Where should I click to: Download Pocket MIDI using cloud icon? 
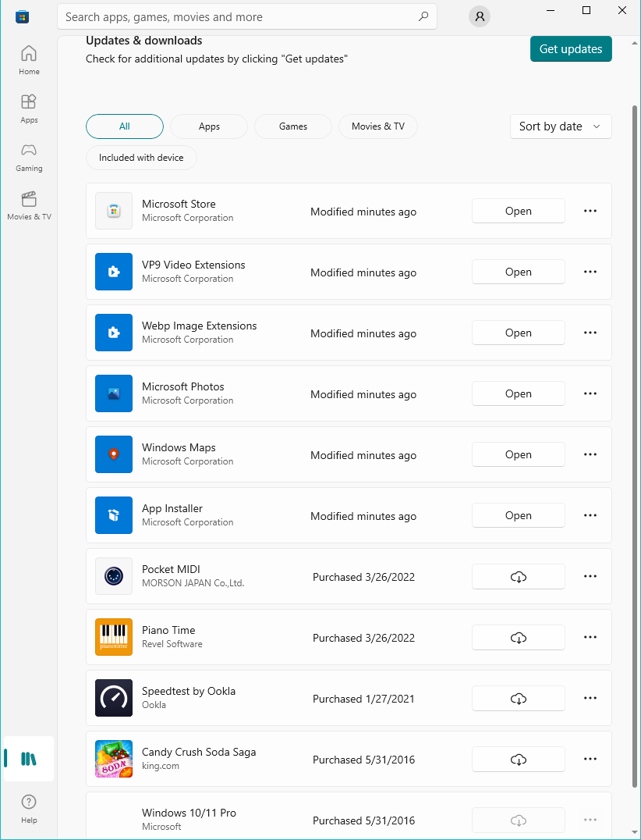tap(518, 577)
